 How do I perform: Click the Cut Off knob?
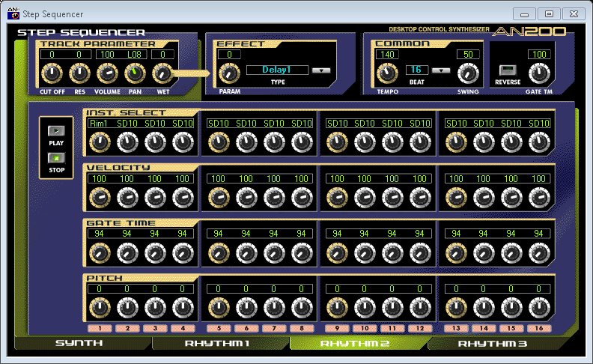point(50,73)
